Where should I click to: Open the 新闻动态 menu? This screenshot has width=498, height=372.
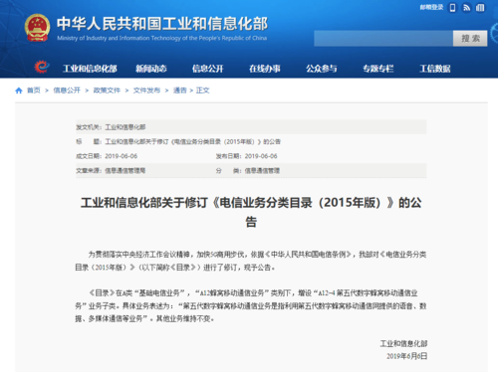click(151, 69)
